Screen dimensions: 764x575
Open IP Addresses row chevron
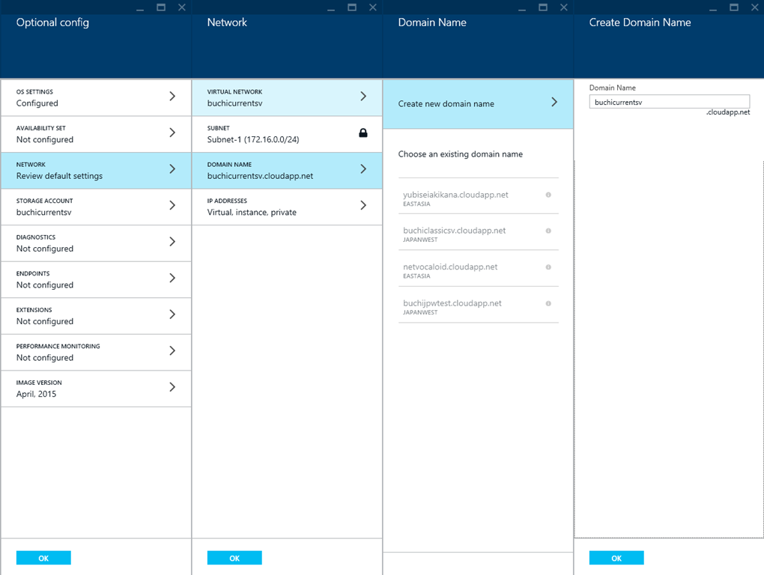click(363, 205)
